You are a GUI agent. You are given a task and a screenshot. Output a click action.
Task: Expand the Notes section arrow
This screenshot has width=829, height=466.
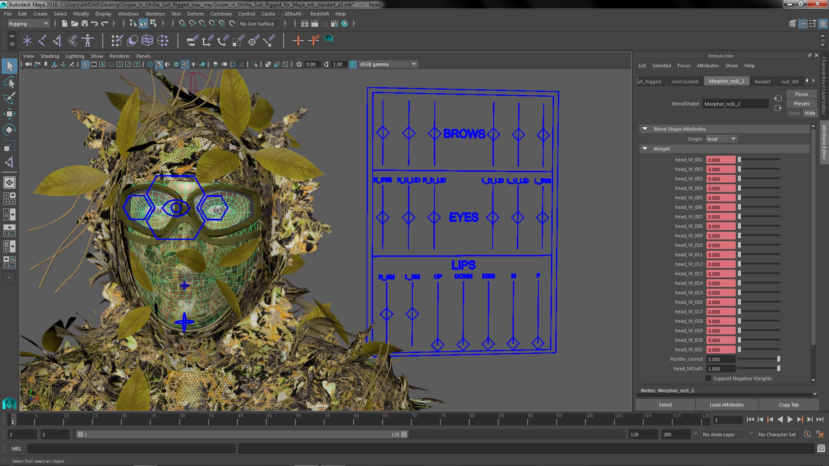point(814,394)
